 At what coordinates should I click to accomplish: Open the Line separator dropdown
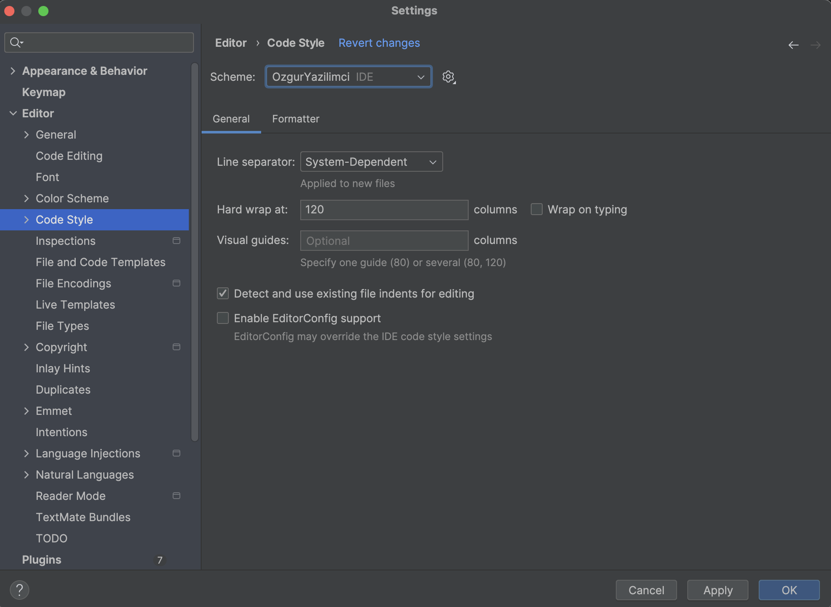pyautogui.click(x=371, y=162)
